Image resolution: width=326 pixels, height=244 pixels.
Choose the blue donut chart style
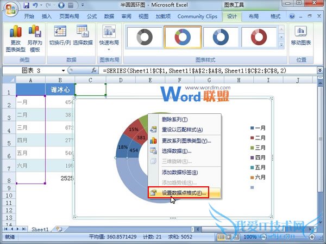click(x=221, y=37)
